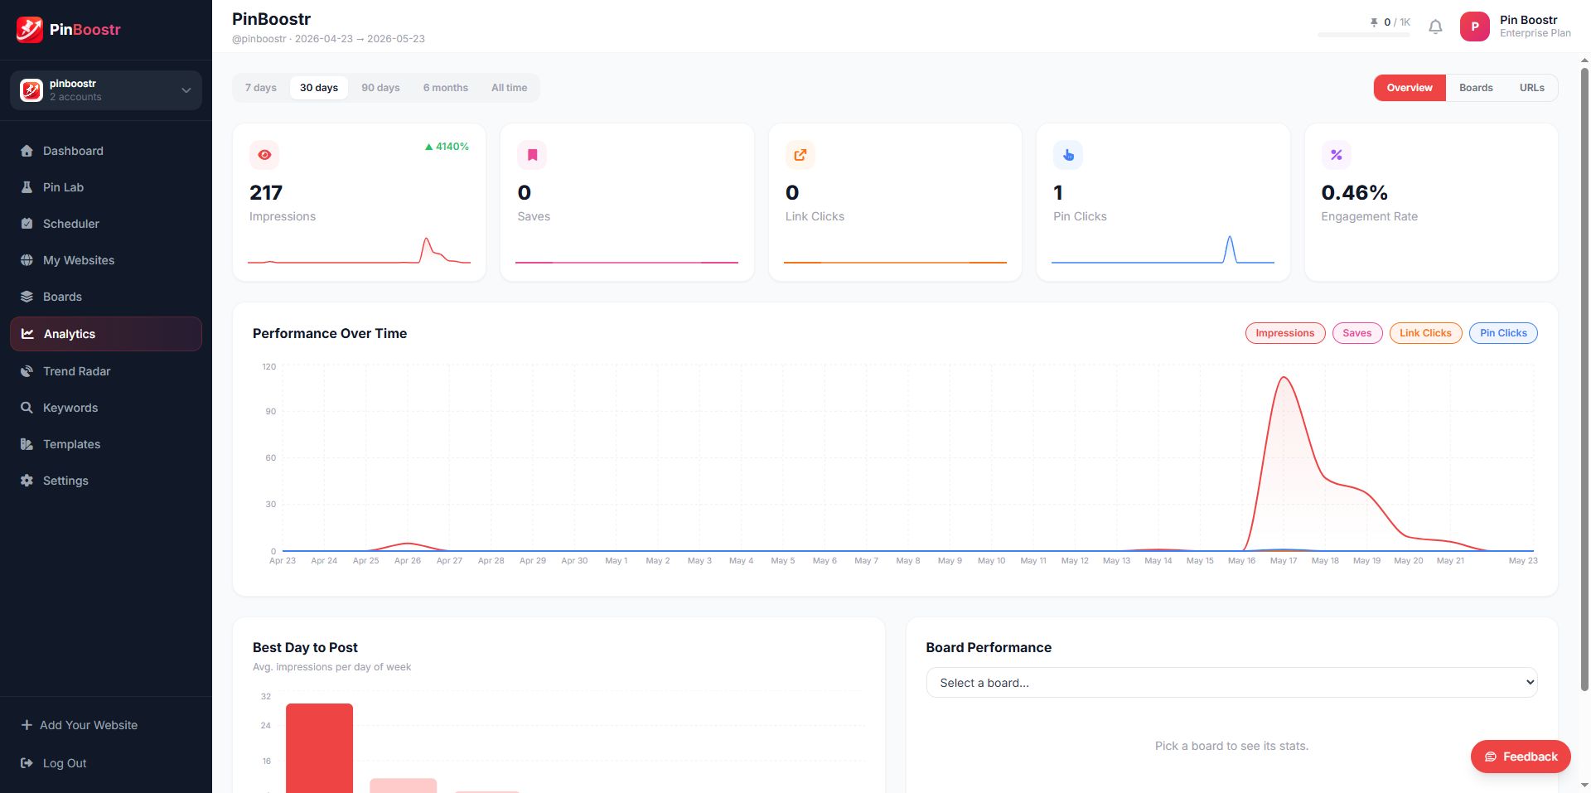The image size is (1591, 793).
Task: Click the Scheduler calendar icon
Action: [27, 224]
